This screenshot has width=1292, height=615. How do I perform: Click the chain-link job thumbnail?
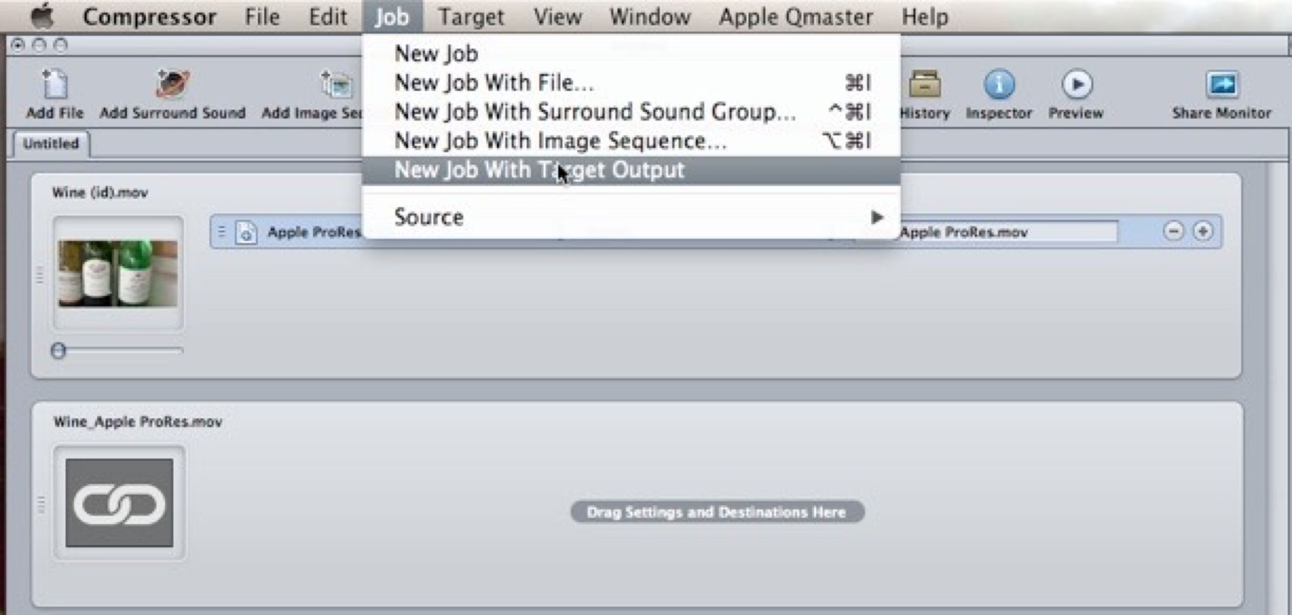(x=119, y=503)
